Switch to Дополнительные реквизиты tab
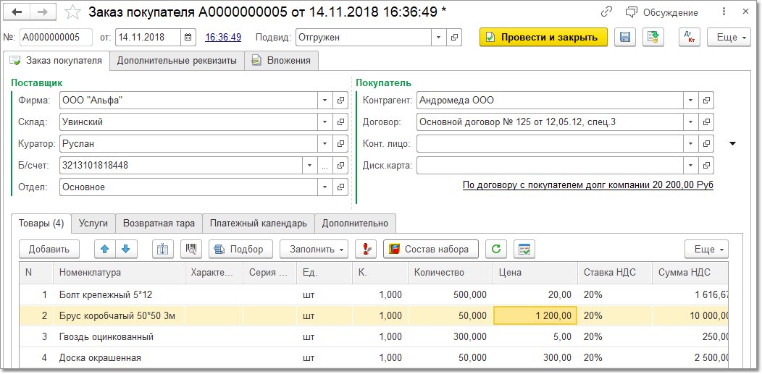This screenshot has width=762, height=374. point(177,61)
